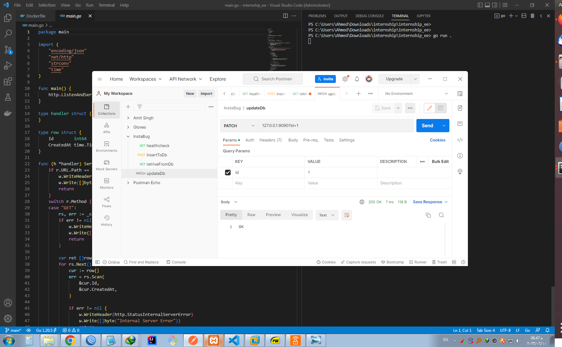562x347 pixels.
Task: Select retriveFromDb request
Action: click(x=160, y=164)
